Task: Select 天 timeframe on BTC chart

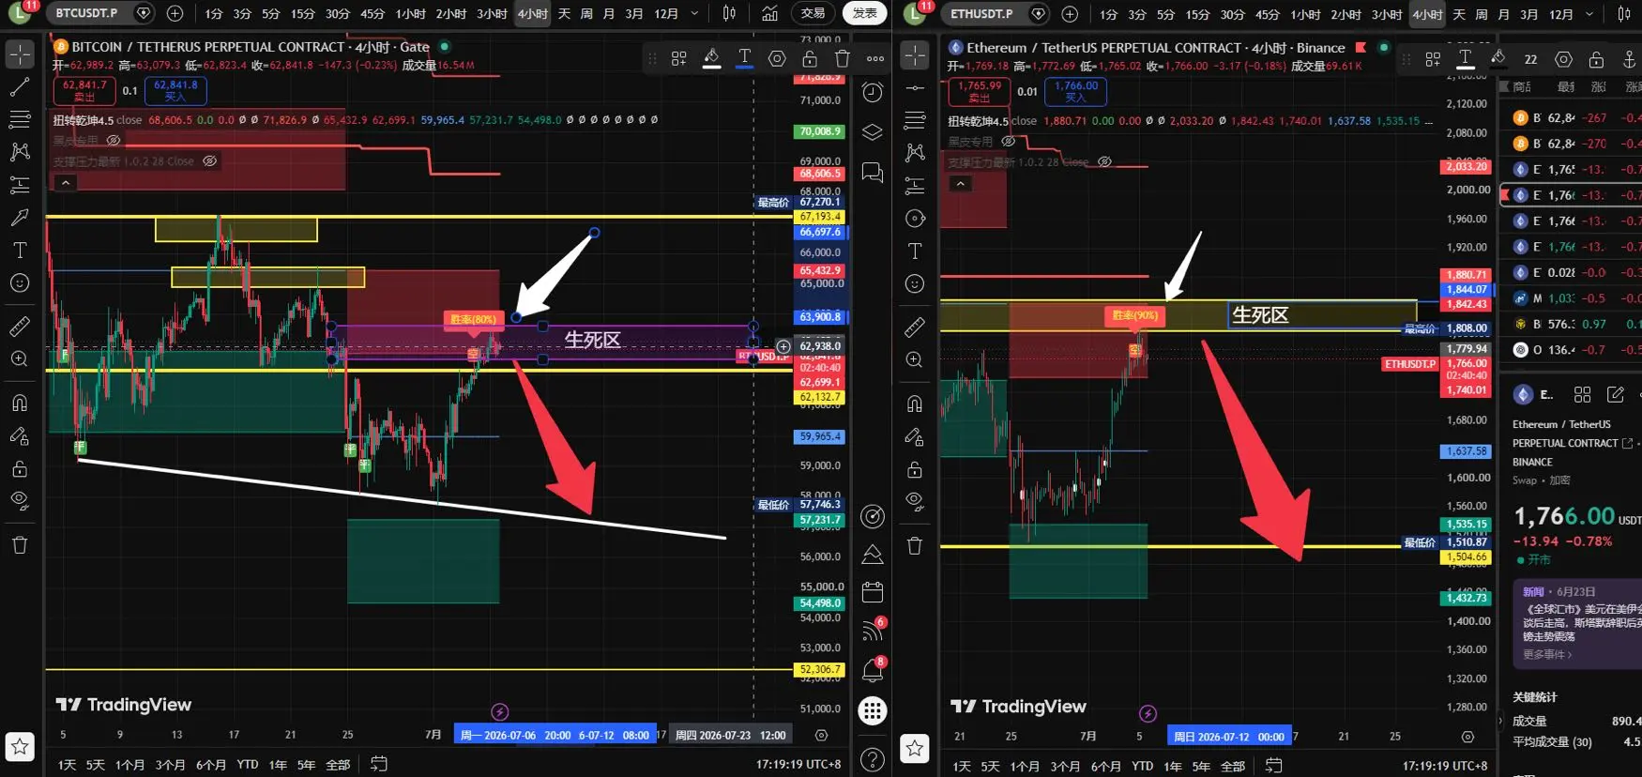Action: coord(564,13)
